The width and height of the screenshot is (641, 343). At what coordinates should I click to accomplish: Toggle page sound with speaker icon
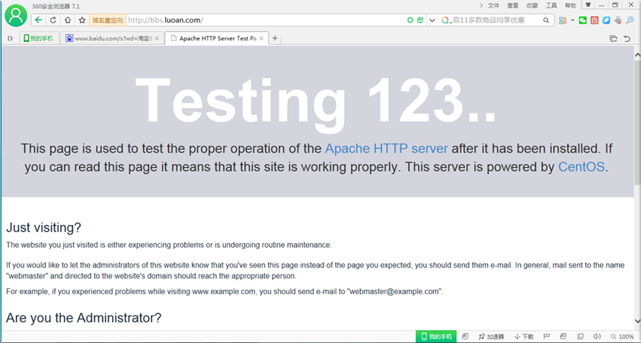[x=597, y=336]
